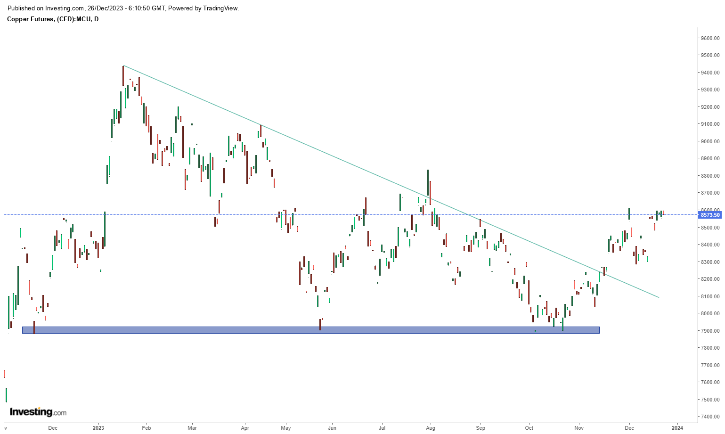Click the Investing.com logo
Screen dimensions: 725x434
tap(38, 412)
